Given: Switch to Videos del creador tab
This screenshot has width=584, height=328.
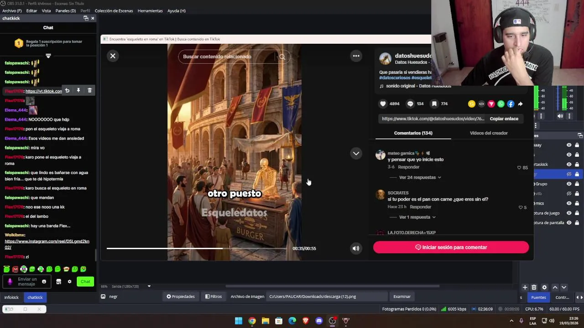Looking at the screenshot, I should [x=489, y=133].
